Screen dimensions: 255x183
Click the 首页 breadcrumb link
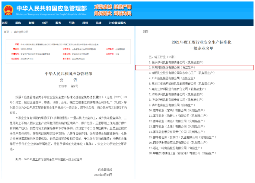pos(6,32)
